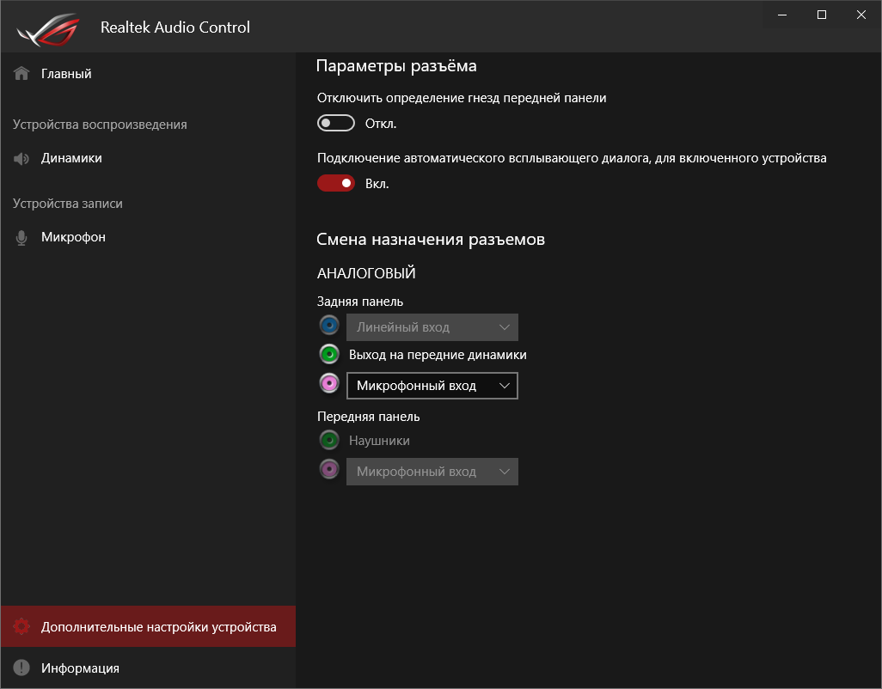The image size is (882, 689).
Task: Click the АНАЛОГОВЫЙ label
Action: [366, 273]
